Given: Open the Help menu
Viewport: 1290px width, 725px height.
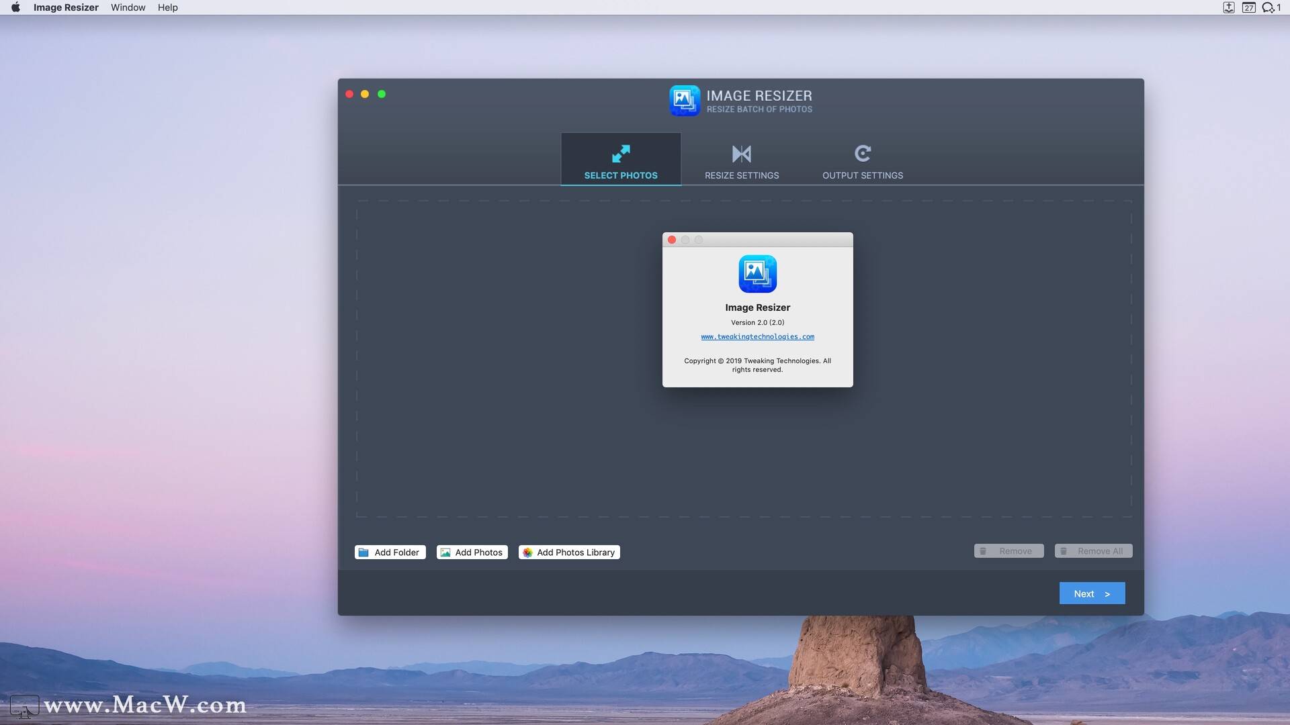Looking at the screenshot, I should [167, 7].
